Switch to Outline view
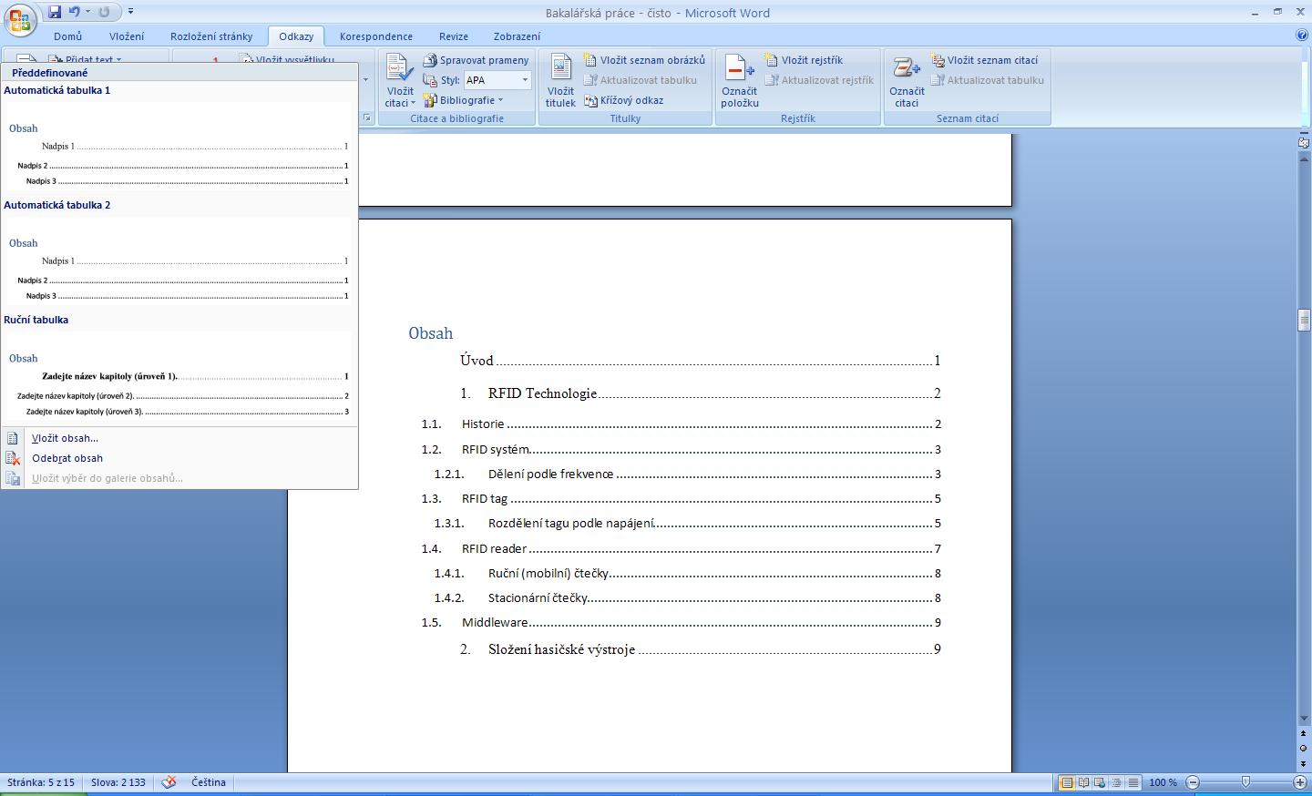The image size is (1312, 796). point(1116,782)
